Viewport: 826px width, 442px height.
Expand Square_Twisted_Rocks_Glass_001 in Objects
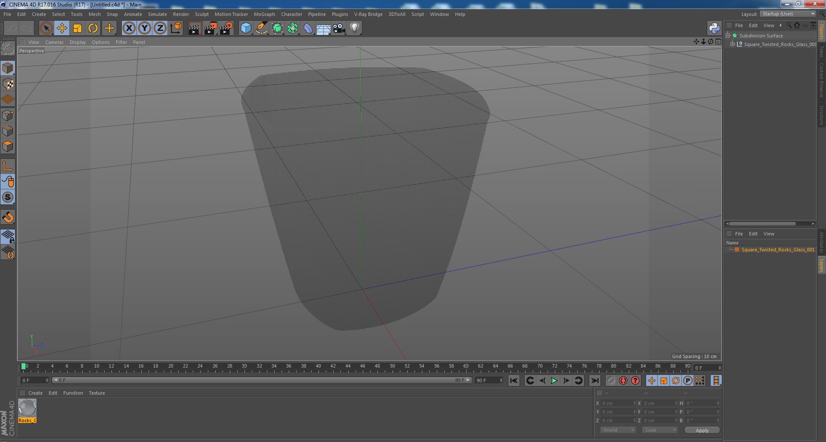pyautogui.click(x=733, y=44)
